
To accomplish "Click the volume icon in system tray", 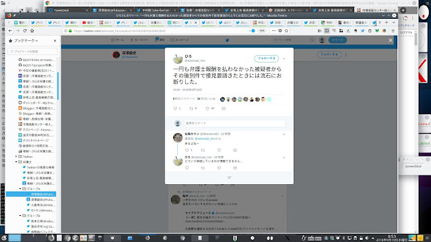I will [367, 238].
